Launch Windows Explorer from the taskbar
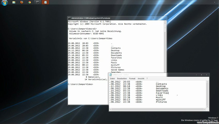219x124 pixels. click(14, 2)
